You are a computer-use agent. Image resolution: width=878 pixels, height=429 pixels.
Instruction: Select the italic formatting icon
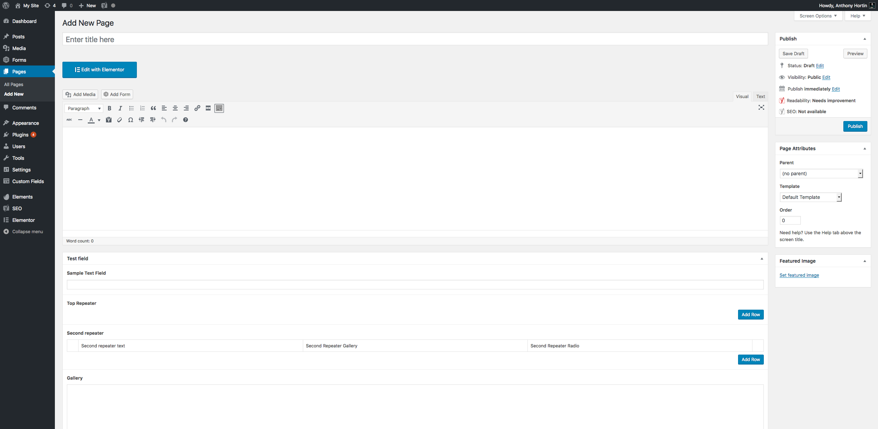(x=120, y=108)
